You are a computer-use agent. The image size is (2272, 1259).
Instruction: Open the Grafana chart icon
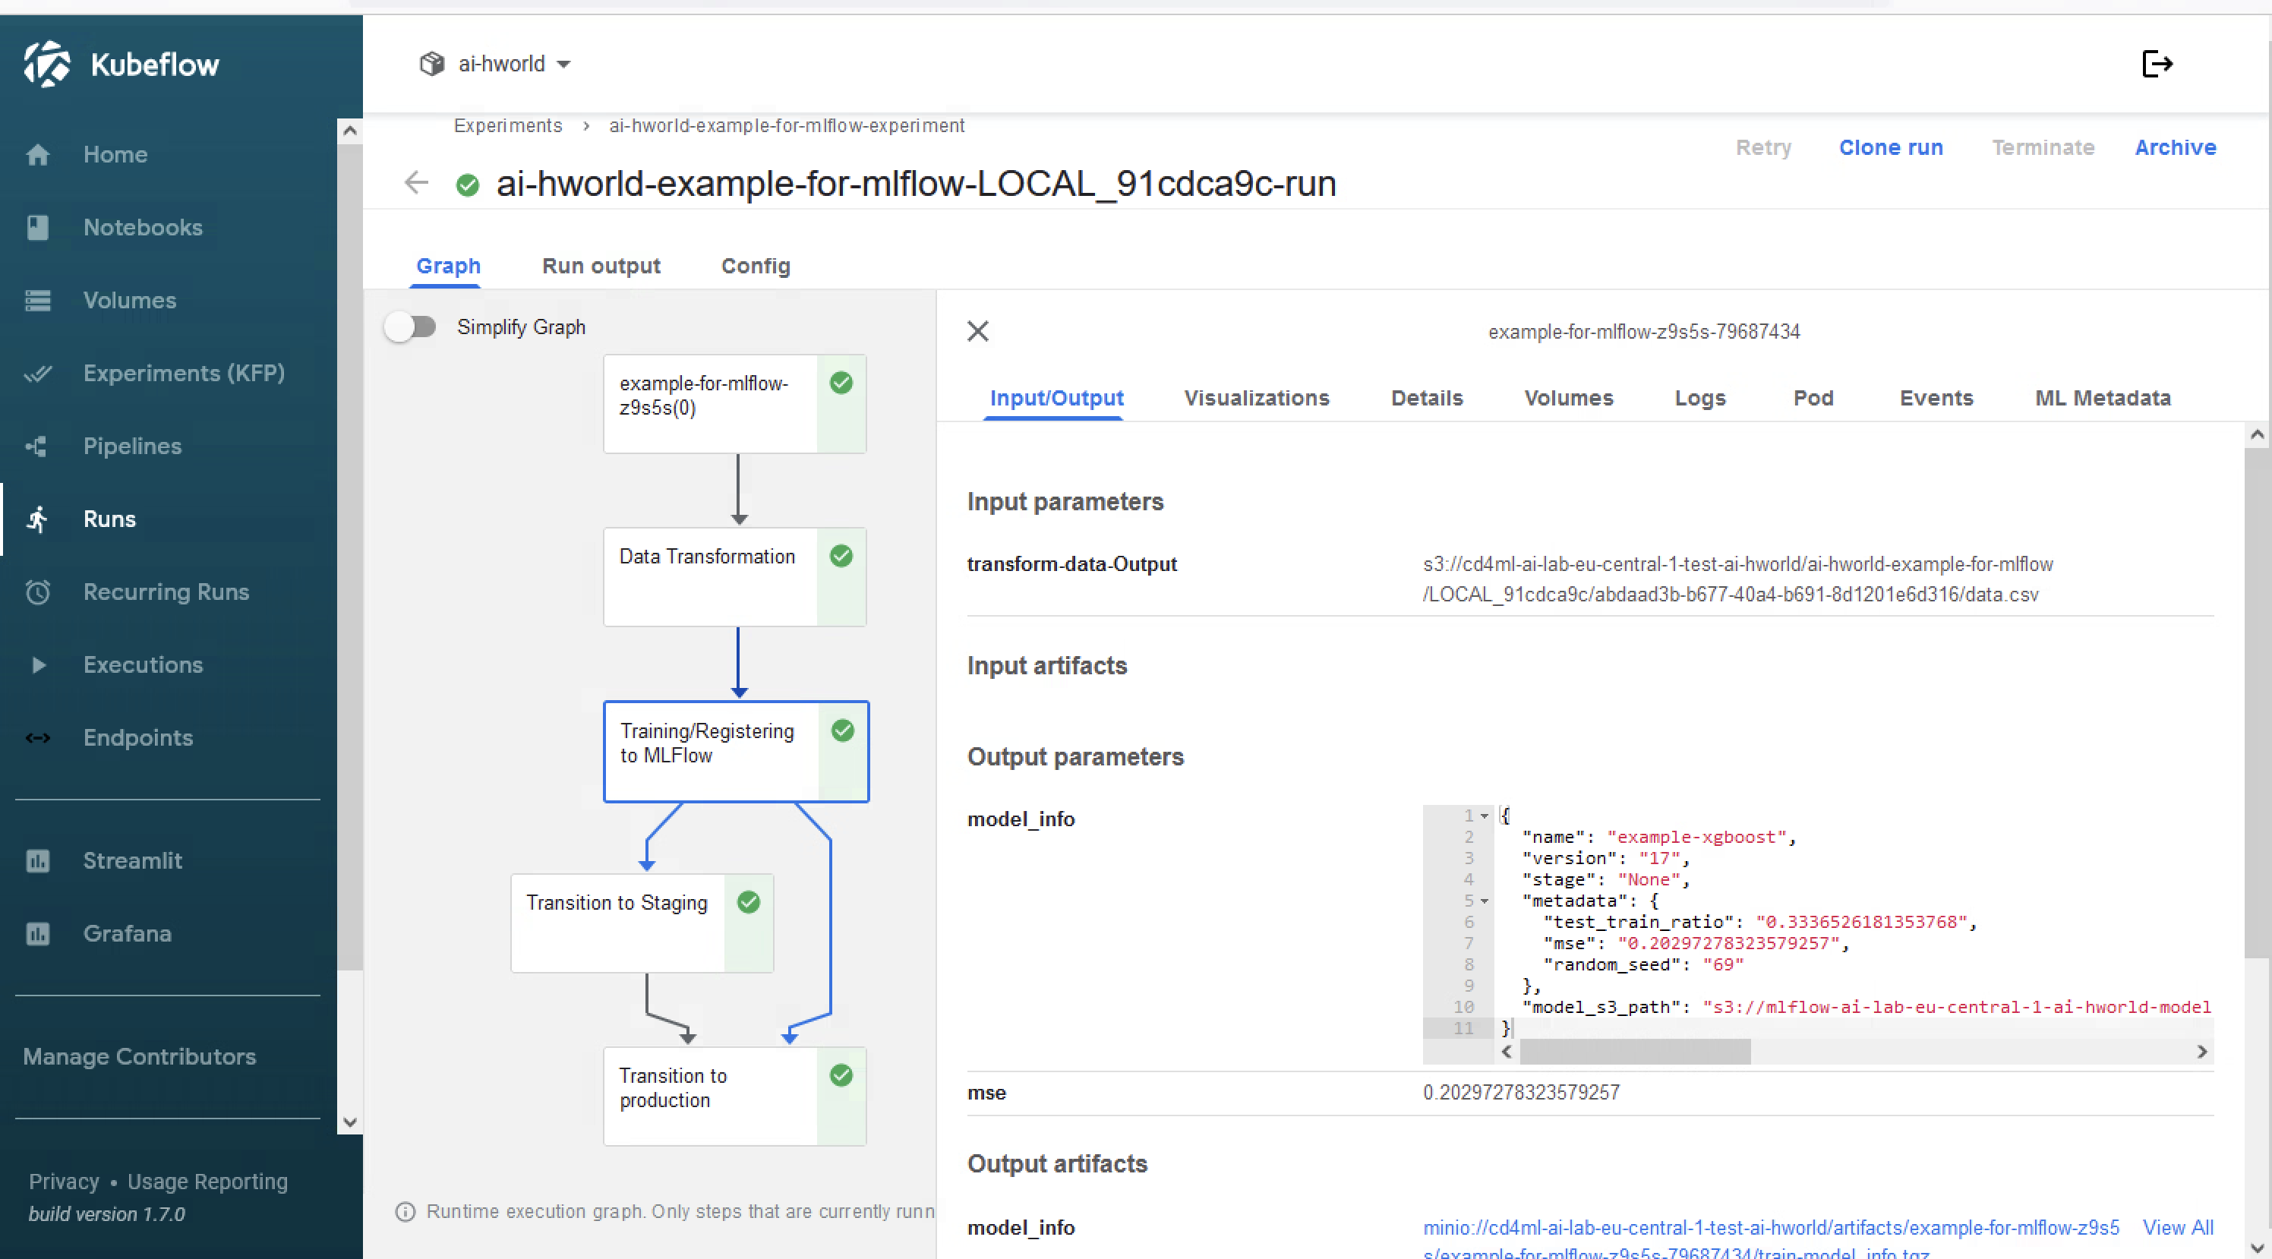pos(38,933)
